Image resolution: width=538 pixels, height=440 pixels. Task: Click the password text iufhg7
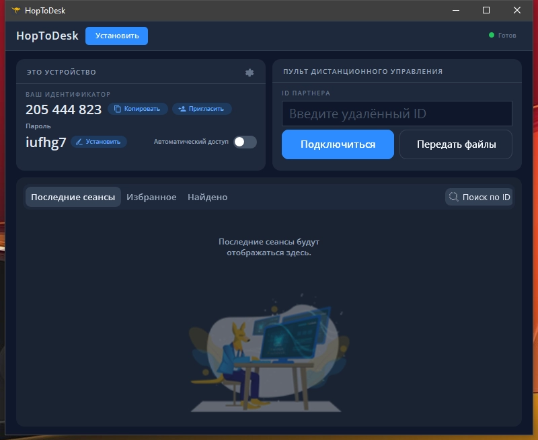tap(46, 142)
